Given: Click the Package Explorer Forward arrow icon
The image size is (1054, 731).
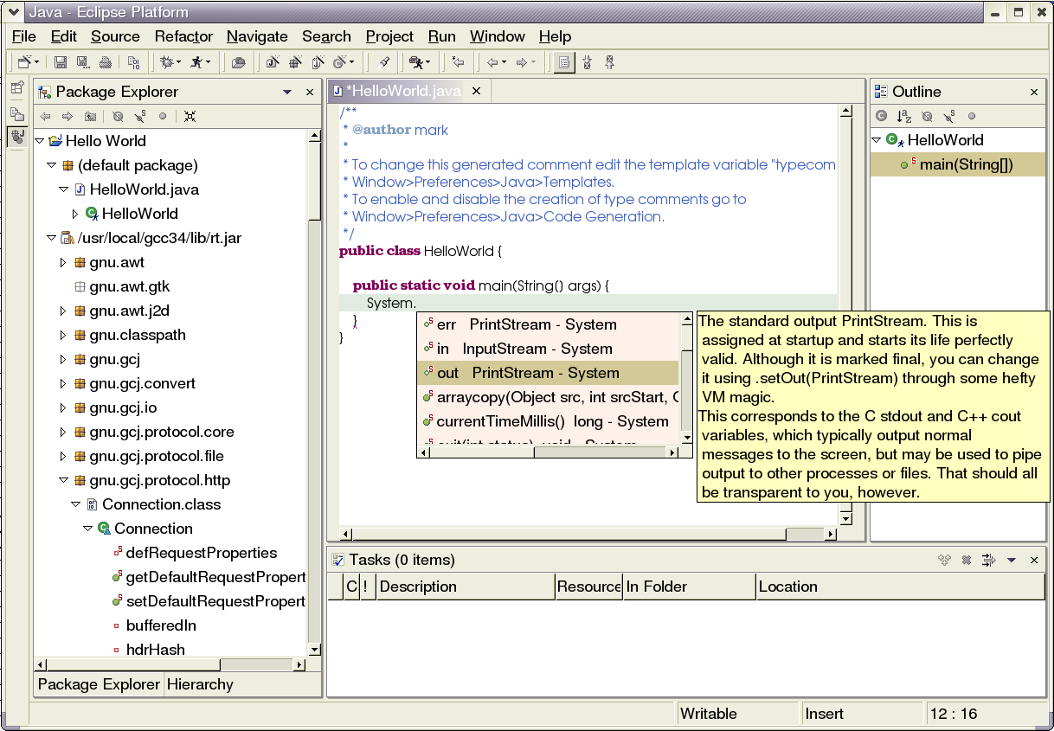Looking at the screenshot, I should [x=67, y=116].
